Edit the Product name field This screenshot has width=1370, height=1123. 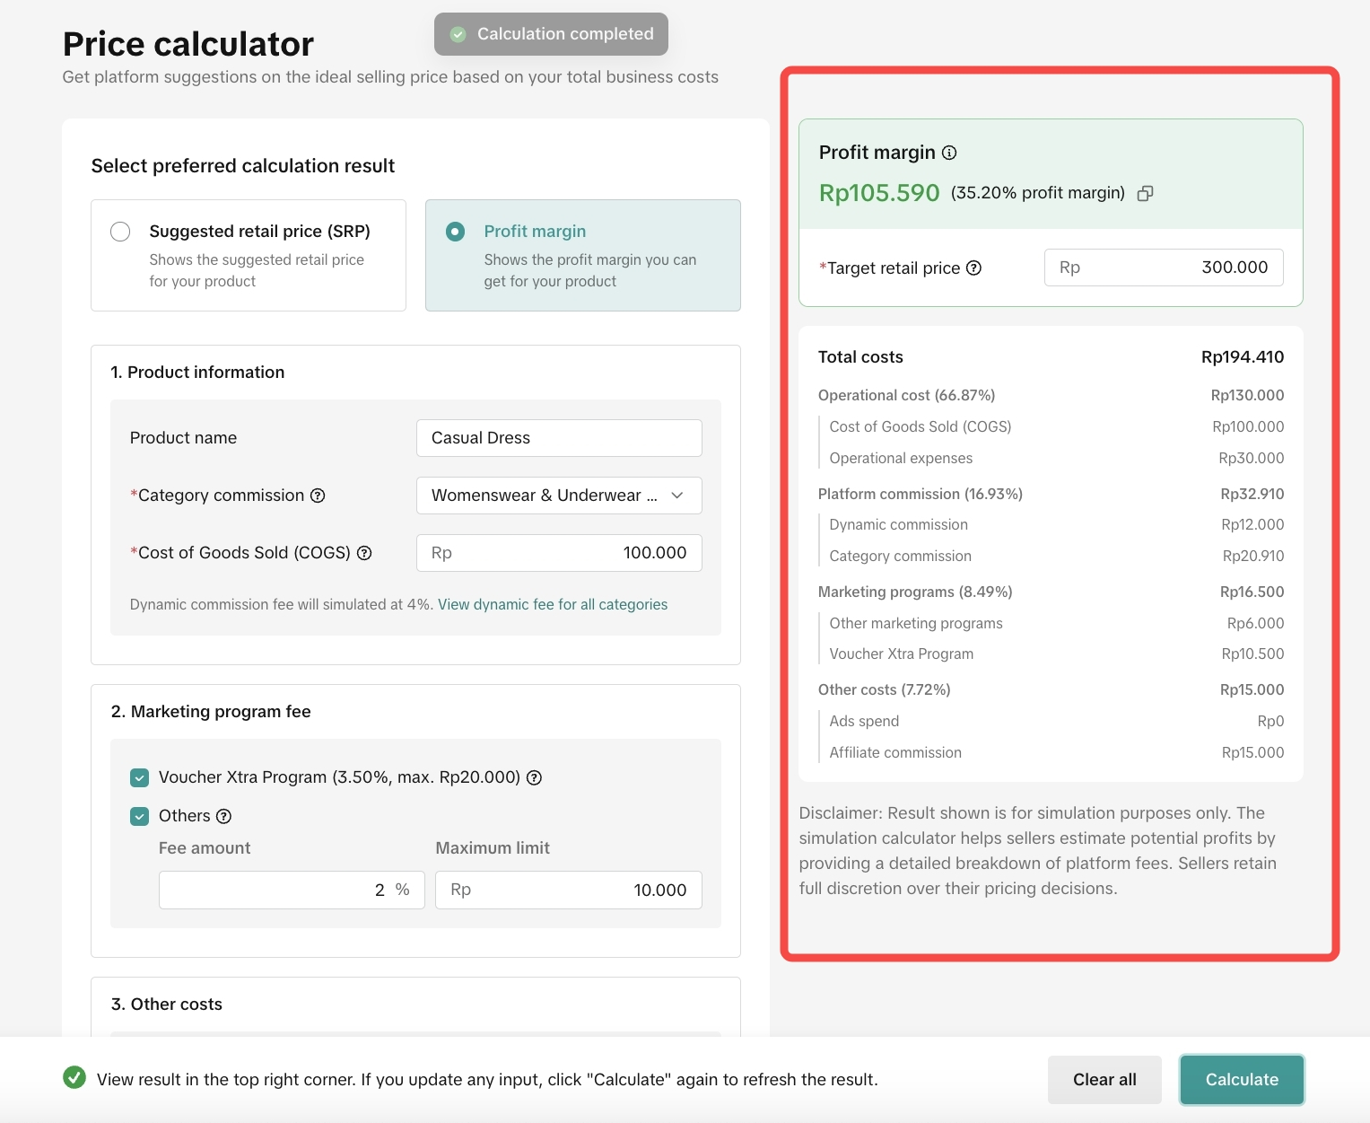[x=558, y=438]
